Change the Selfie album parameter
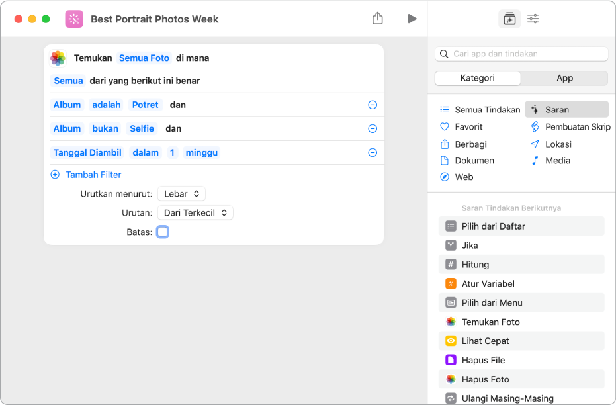Viewport: 616px width, 405px height. pyautogui.click(x=142, y=129)
